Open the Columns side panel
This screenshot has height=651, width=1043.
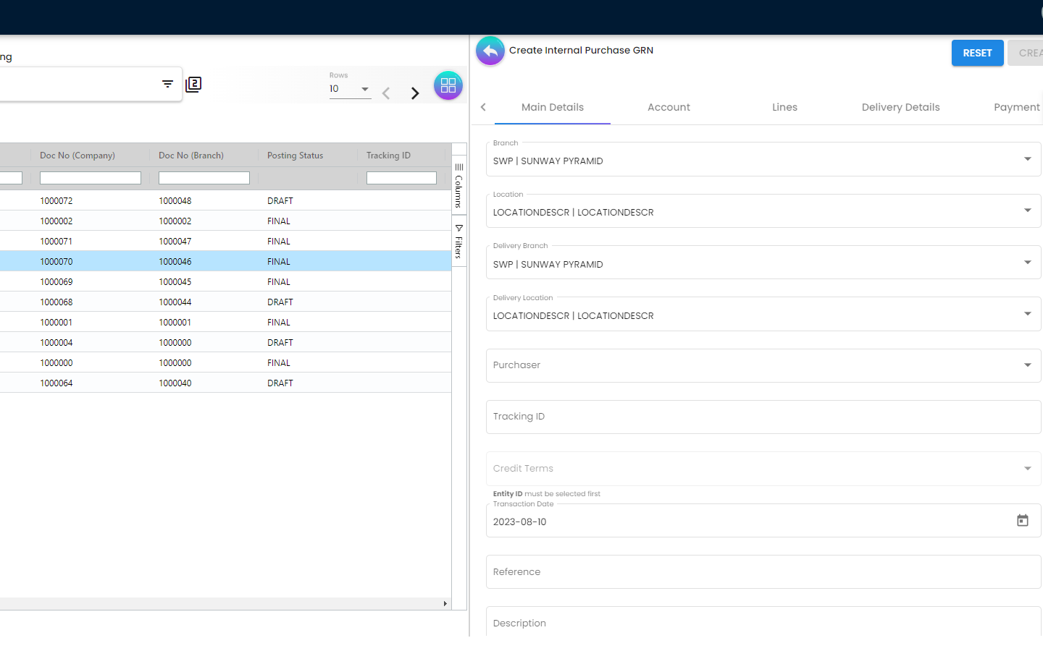tap(458, 186)
